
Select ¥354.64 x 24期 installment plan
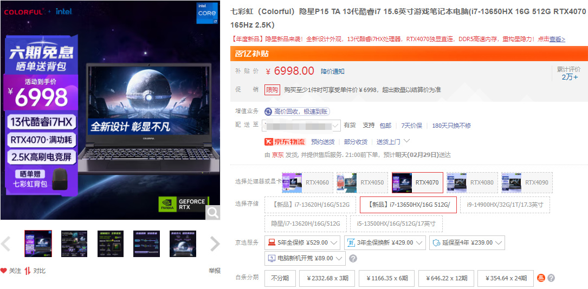(506, 278)
